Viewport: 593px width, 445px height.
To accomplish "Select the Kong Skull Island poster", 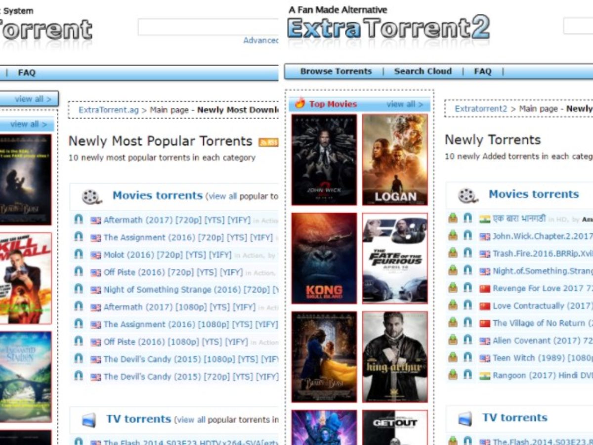I will coord(324,258).
